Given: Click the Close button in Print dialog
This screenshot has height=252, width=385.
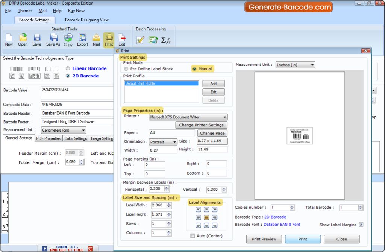Looking at the screenshot, I should coord(341,239).
